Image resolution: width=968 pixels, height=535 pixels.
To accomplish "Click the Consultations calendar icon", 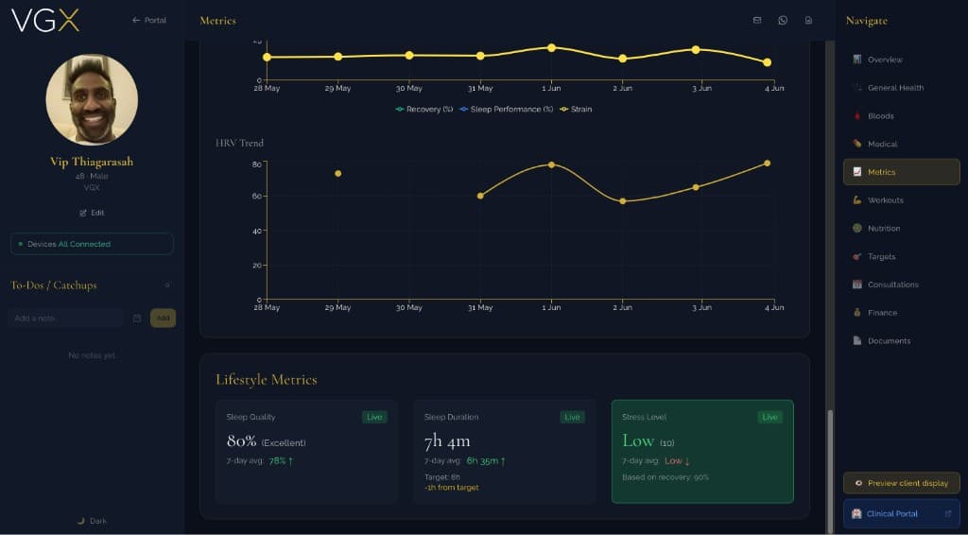I will [x=856, y=285].
